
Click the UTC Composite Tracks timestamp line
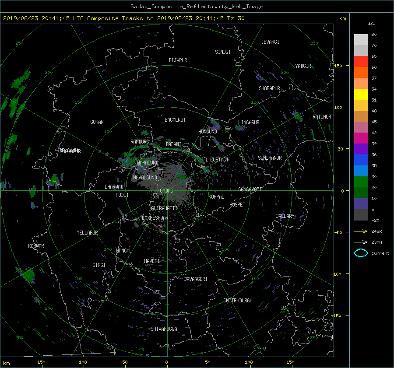click(123, 18)
